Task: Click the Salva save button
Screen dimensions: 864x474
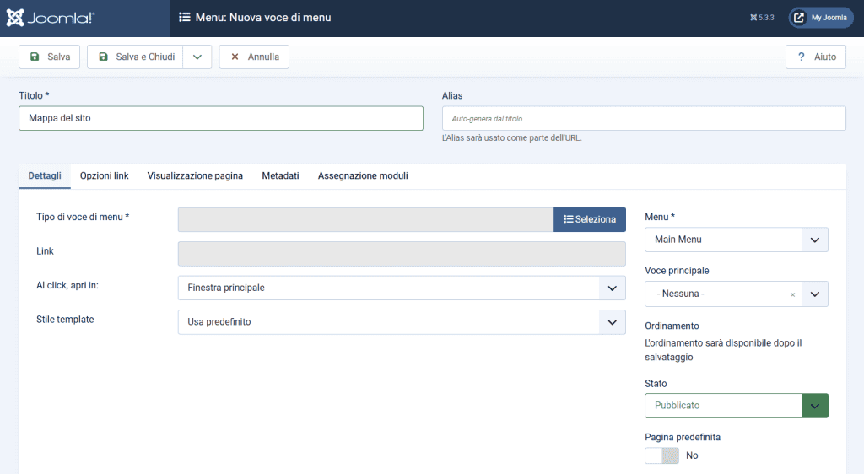Action: pyautogui.click(x=50, y=57)
